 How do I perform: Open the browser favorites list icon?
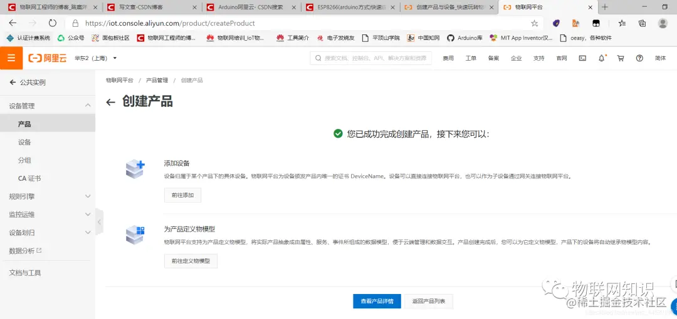coord(622,23)
